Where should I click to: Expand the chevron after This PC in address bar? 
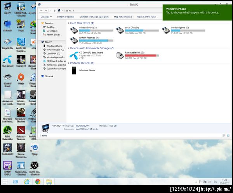[x=73, y=11]
